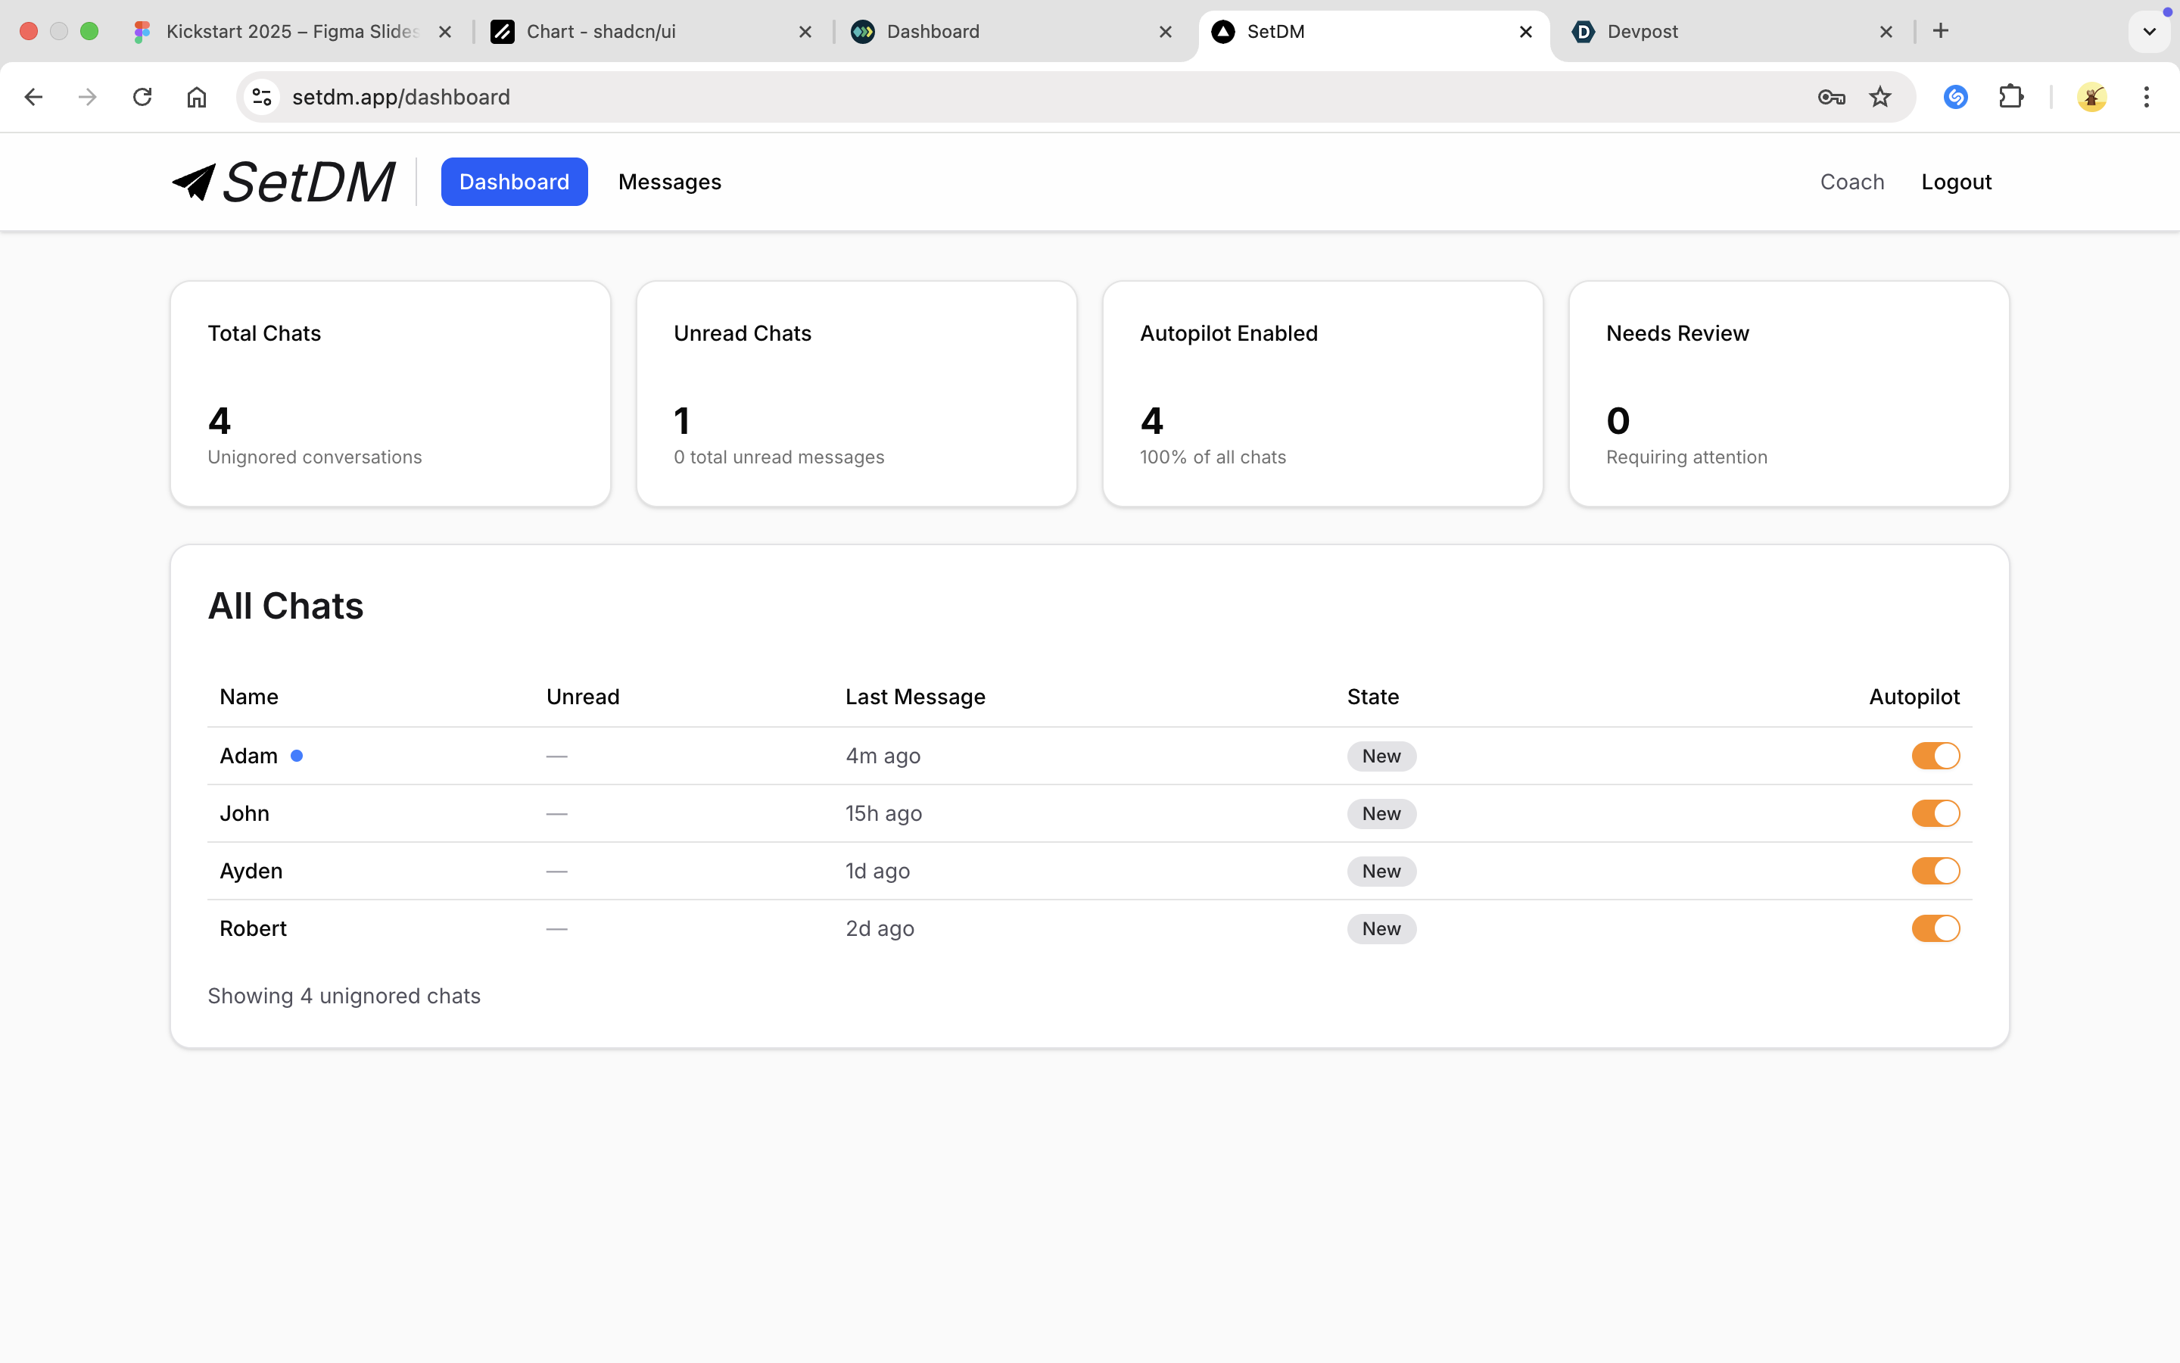Open new tab with plus icon

pyautogui.click(x=1940, y=32)
